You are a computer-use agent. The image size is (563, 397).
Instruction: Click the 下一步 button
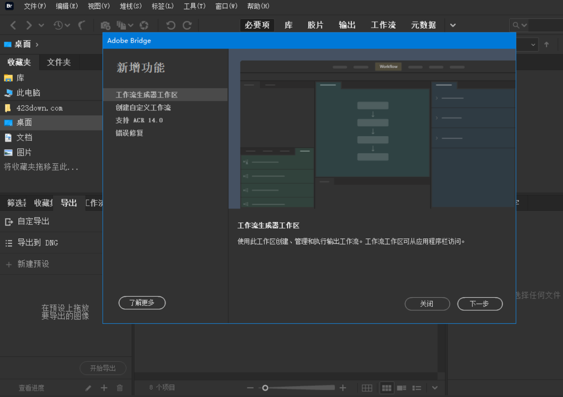(479, 304)
